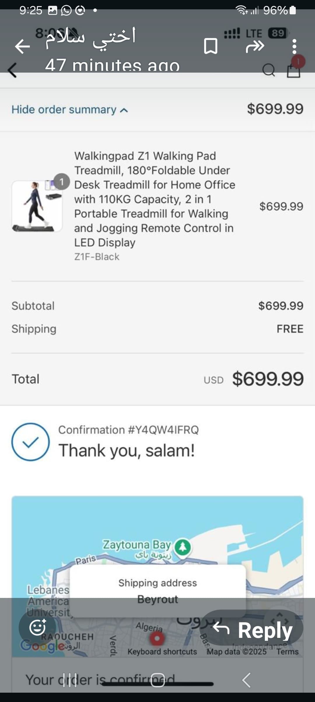Open the Terms link on the map
Screen dimensions: 315x702
(288, 652)
